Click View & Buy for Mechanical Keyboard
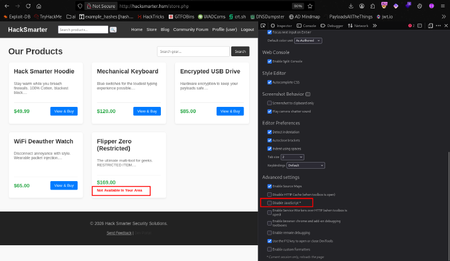Screen dimensions: 450x261 (x=147, y=111)
